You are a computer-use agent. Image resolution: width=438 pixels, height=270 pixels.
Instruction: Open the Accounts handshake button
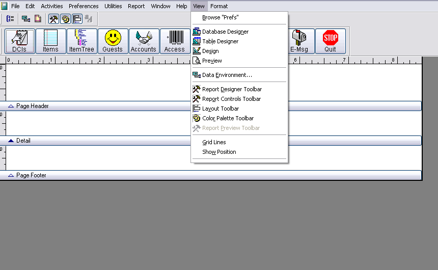coord(144,41)
